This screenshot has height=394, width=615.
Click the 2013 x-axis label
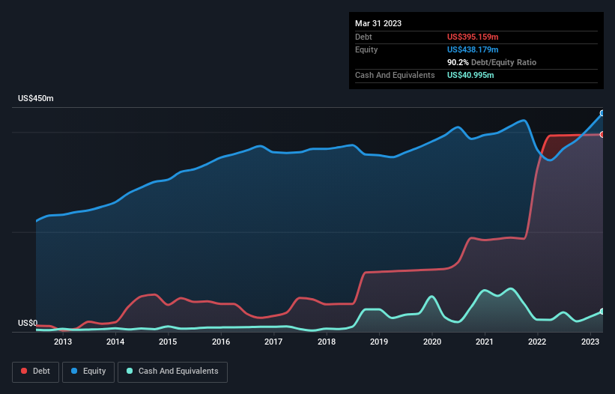coord(63,342)
